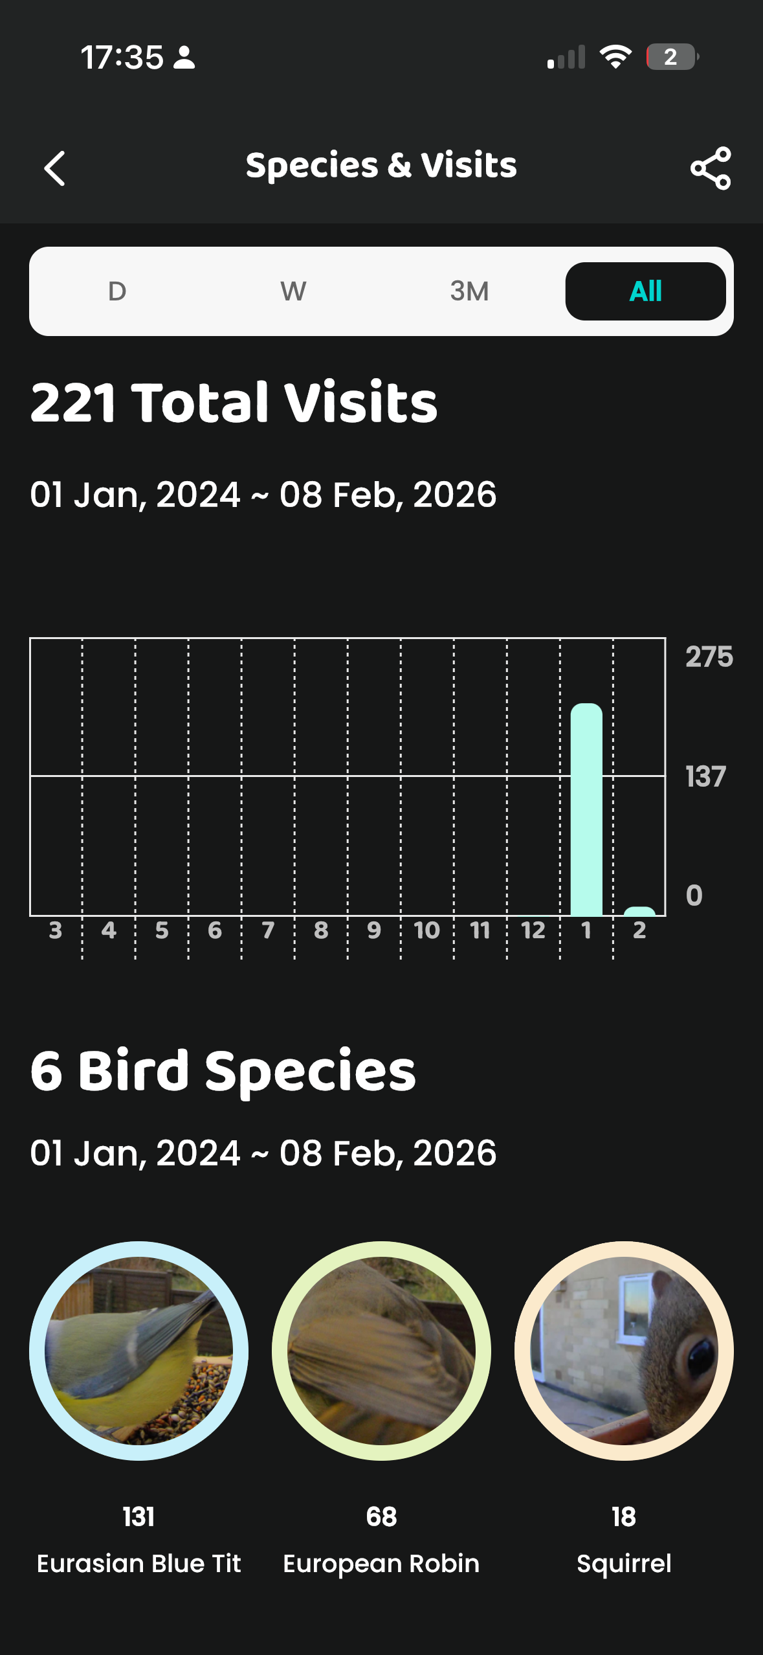Open the Squirrel species photo
Image resolution: width=763 pixels, height=1655 pixels.
click(623, 1349)
